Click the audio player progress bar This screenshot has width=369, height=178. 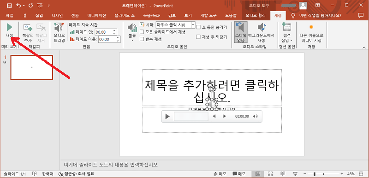(x=191, y=116)
